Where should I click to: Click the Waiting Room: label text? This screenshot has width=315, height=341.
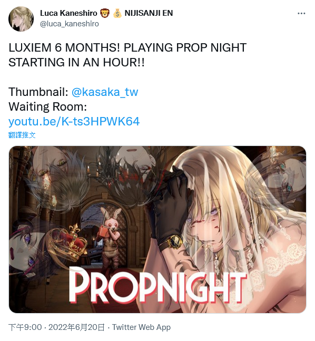click(x=47, y=106)
